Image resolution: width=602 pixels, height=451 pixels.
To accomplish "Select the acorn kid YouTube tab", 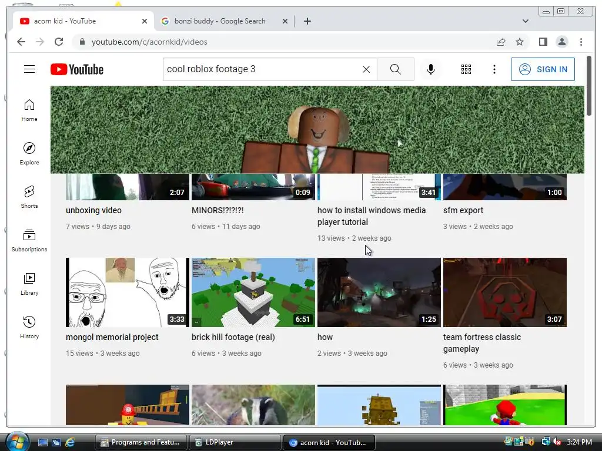I will point(83,21).
